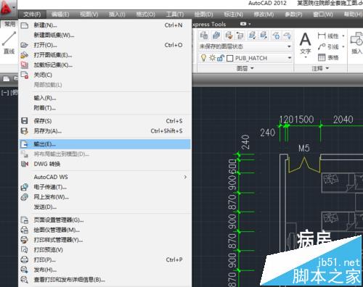Toggle the layer freeze sun icon
This screenshot has height=287, width=363.
(212, 58)
